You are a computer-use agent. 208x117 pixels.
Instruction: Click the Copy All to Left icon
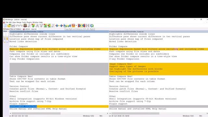pyautogui.click(x=84, y=26)
